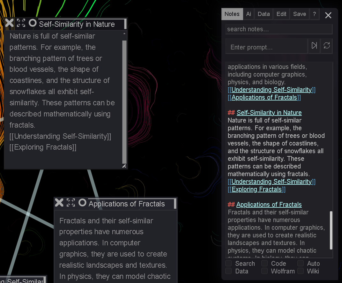342x283 pixels.
Task: Click circle icon on Self-Similarity in Nature node
Action: coord(33,23)
